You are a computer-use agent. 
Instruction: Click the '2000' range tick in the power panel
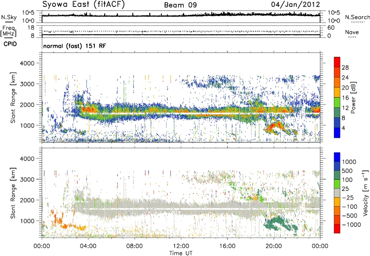(x=27, y=104)
